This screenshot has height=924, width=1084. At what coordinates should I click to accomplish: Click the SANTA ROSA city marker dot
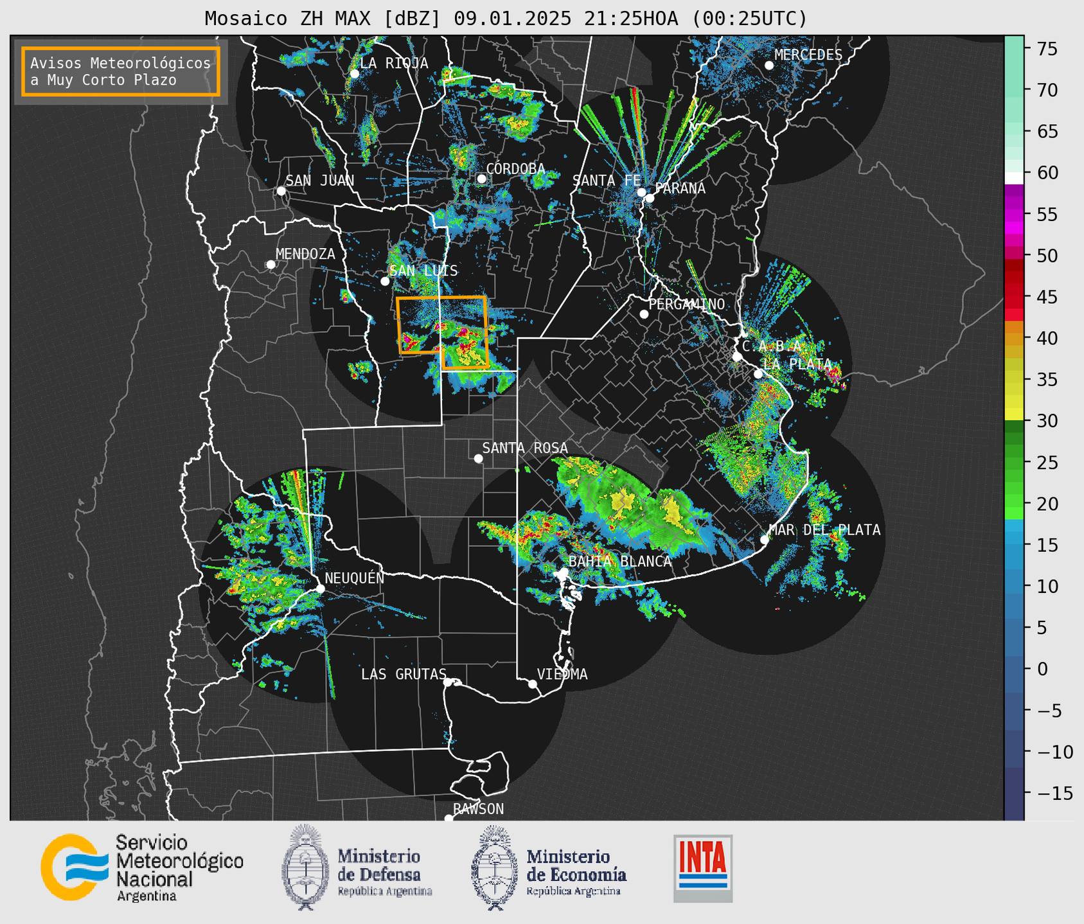[478, 458]
